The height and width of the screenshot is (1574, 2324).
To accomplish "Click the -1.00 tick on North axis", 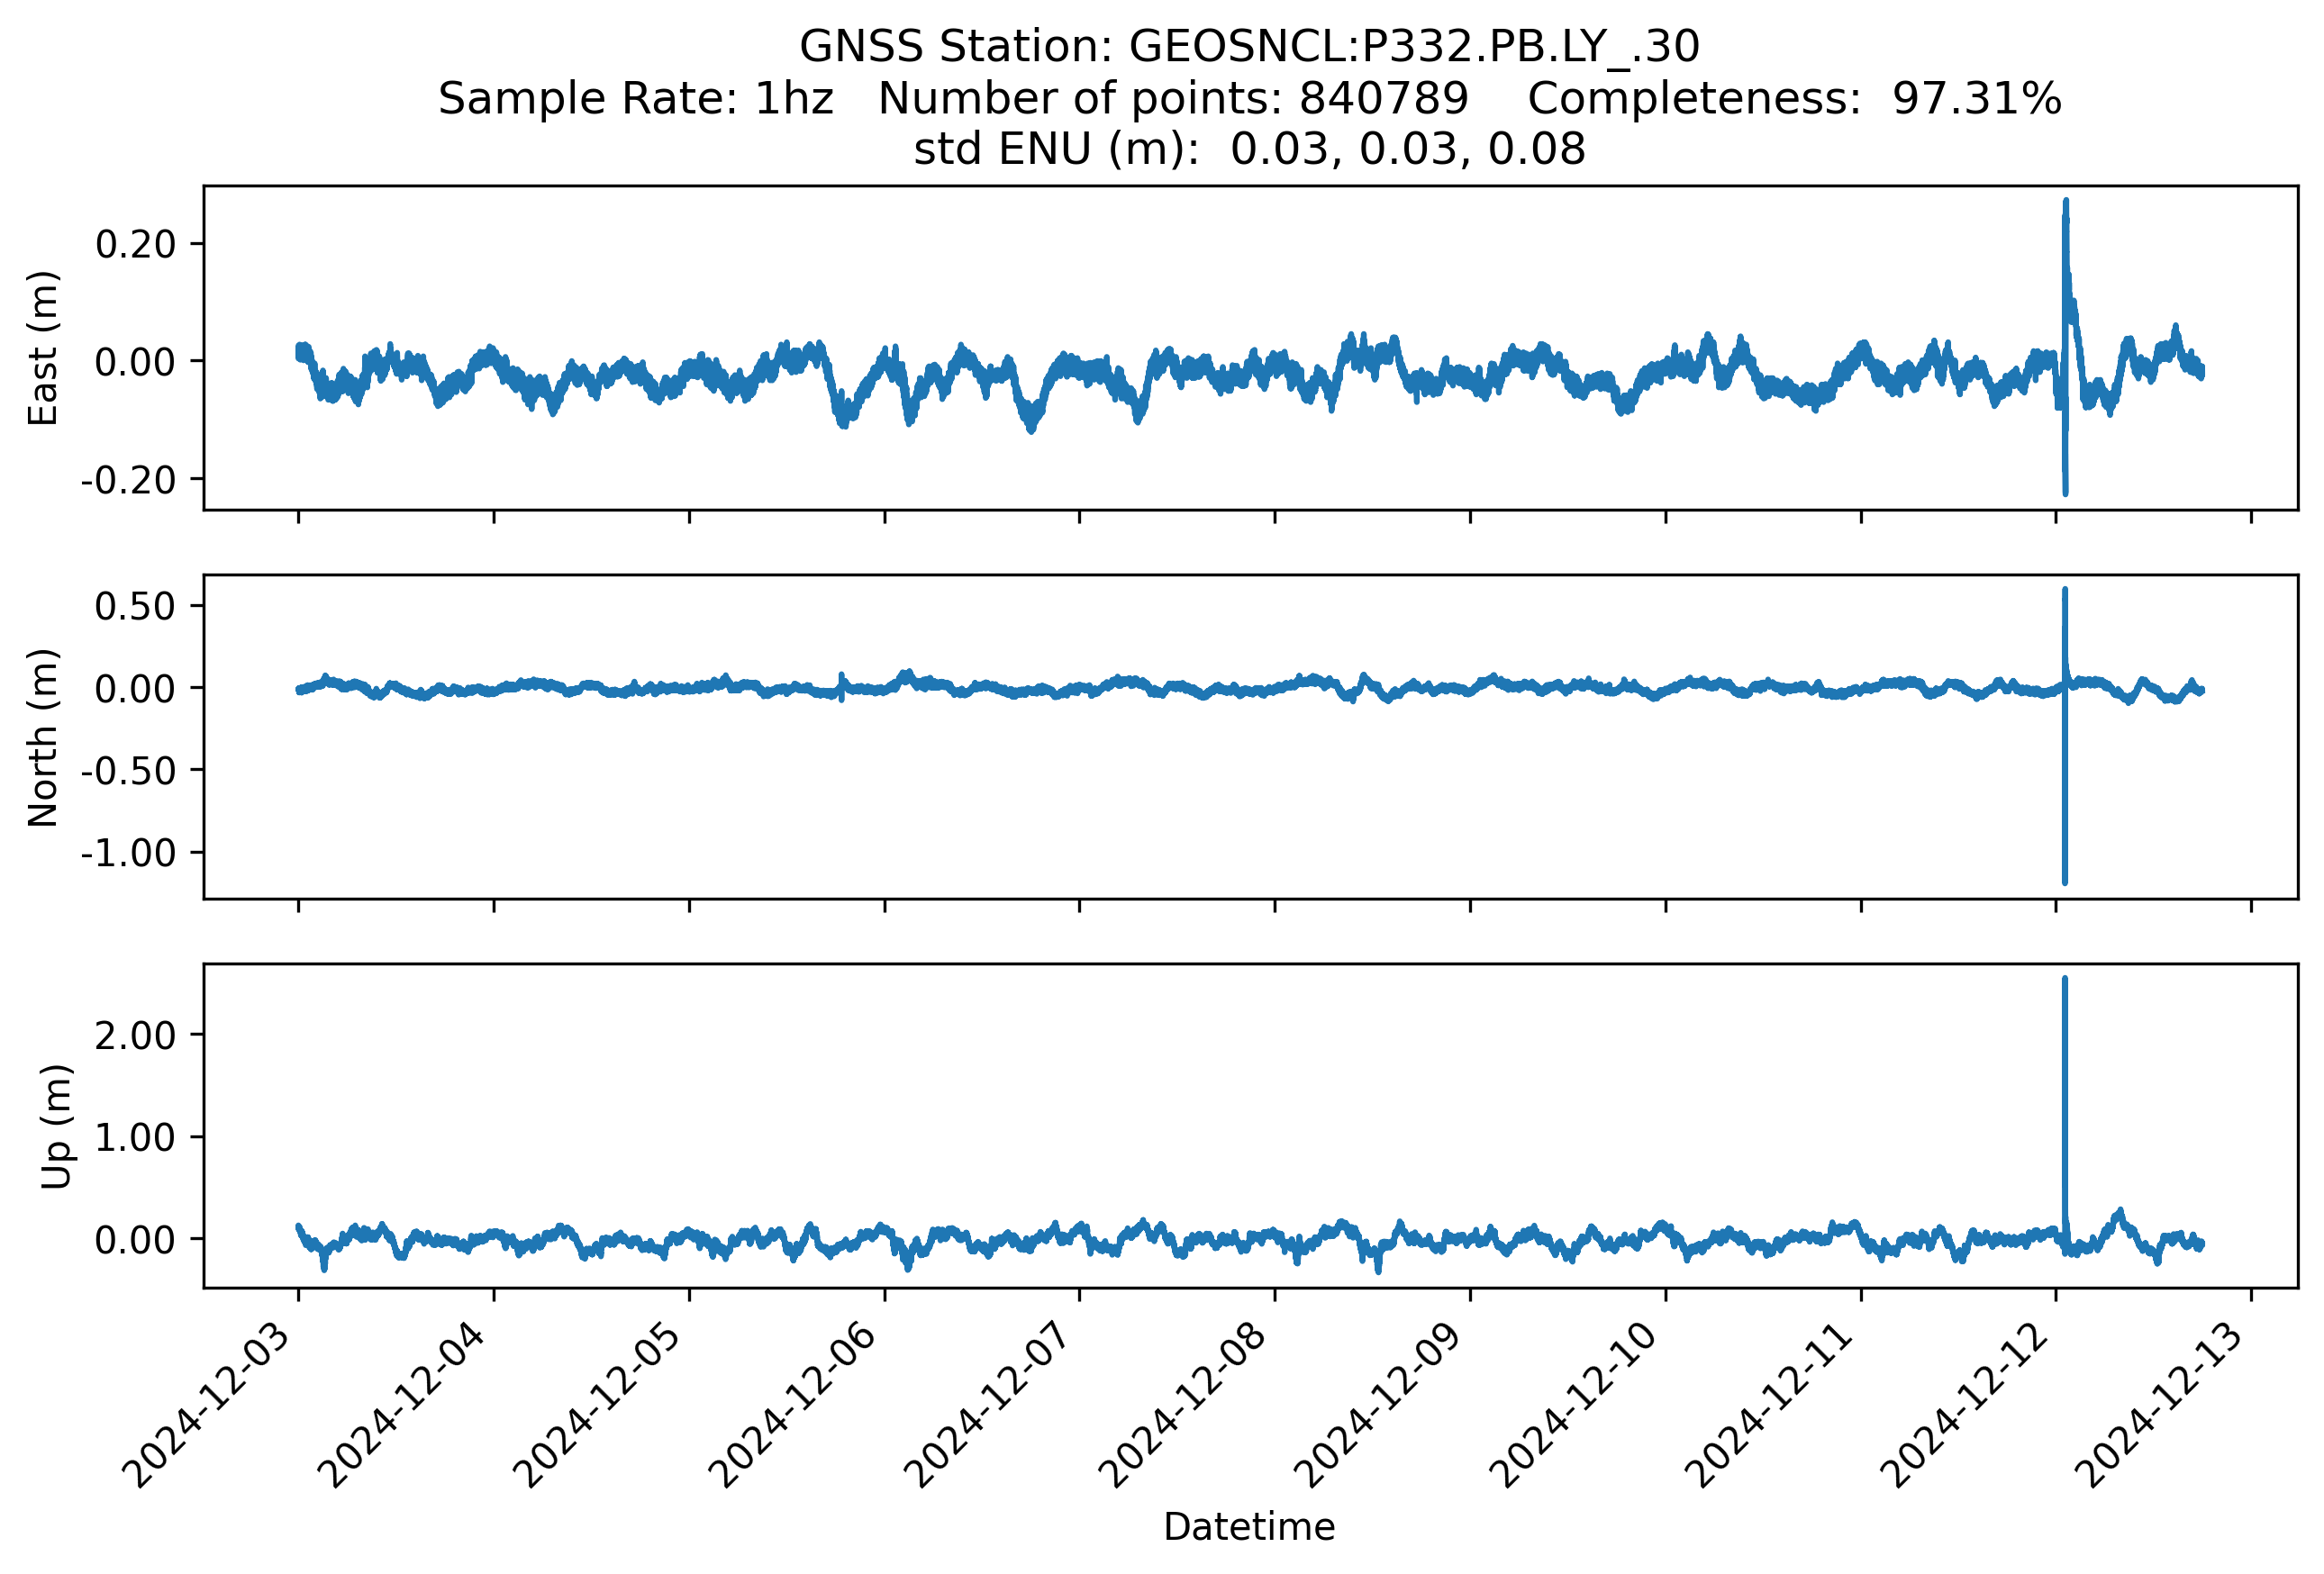I will tap(128, 854).
